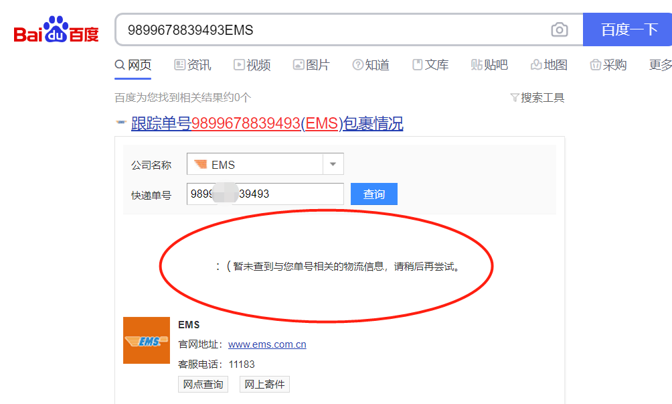Image resolution: width=672 pixels, height=404 pixels.
Task: Open camera image search icon
Action: 560,29
